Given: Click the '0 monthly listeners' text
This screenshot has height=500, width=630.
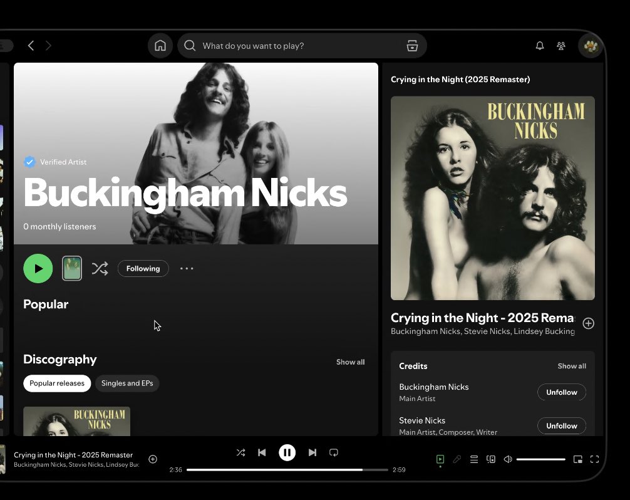Looking at the screenshot, I should click(59, 227).
